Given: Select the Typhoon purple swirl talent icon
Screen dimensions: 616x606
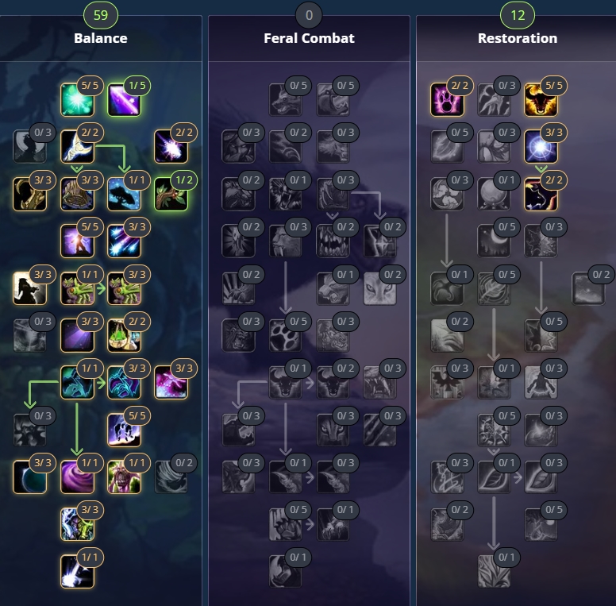Looking at the screenshot, I should click(x=77, y=477).
